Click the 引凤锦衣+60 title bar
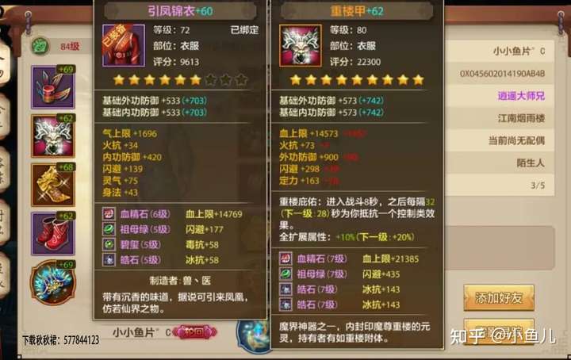Screen dimensions: 571x360 (180, 11)
